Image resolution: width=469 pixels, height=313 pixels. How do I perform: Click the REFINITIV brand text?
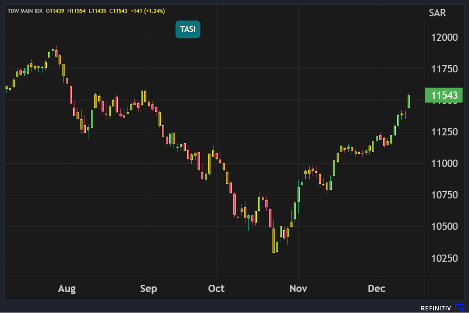pyautogui.click(x=436, y=308)
